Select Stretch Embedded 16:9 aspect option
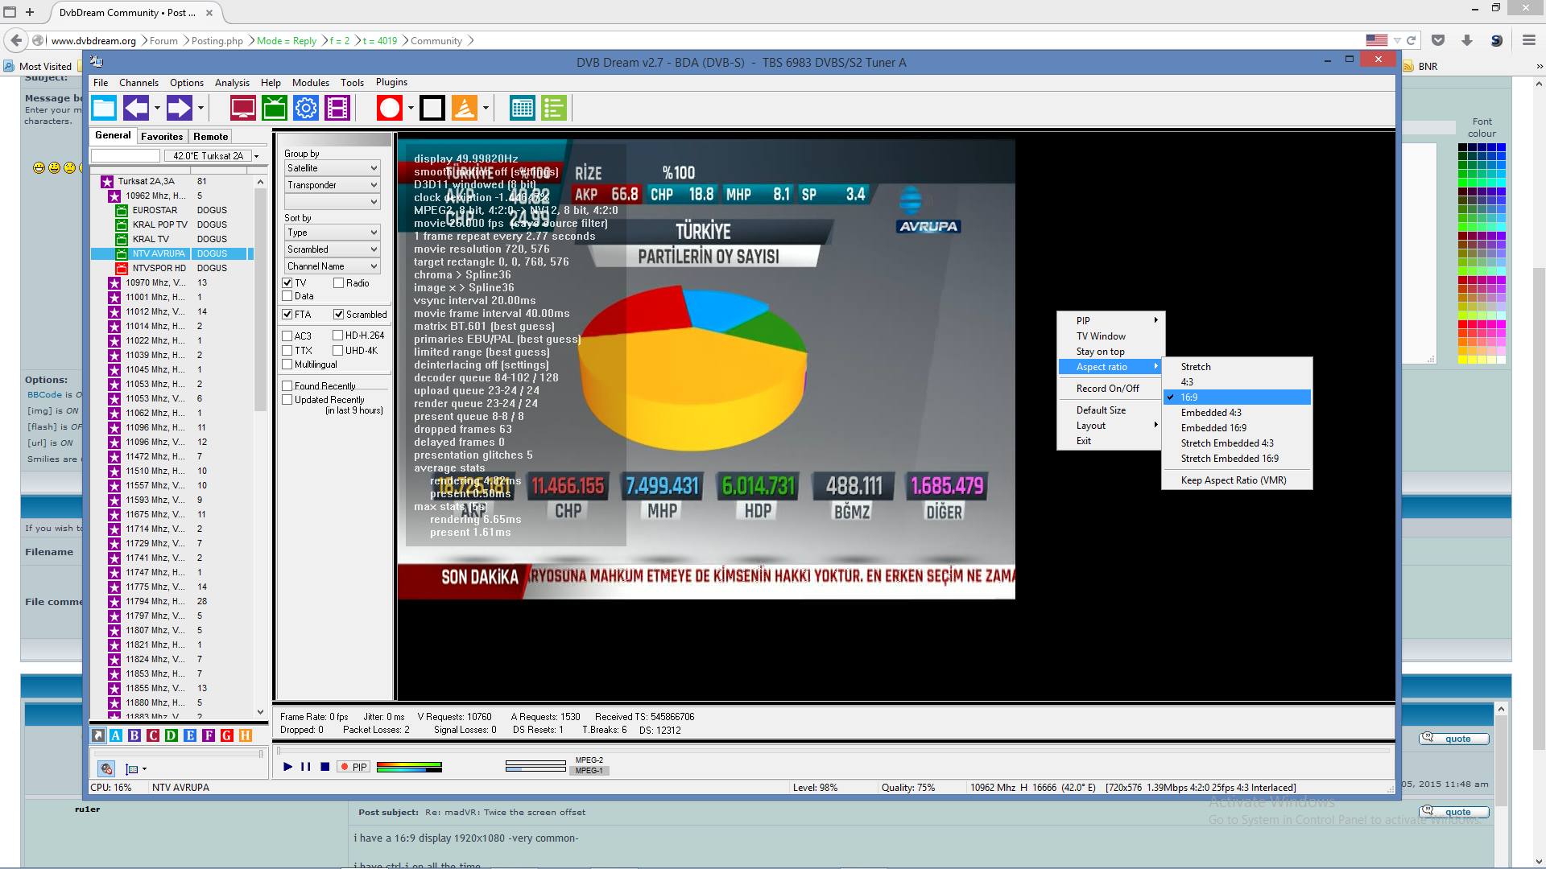 point(1237,459)
